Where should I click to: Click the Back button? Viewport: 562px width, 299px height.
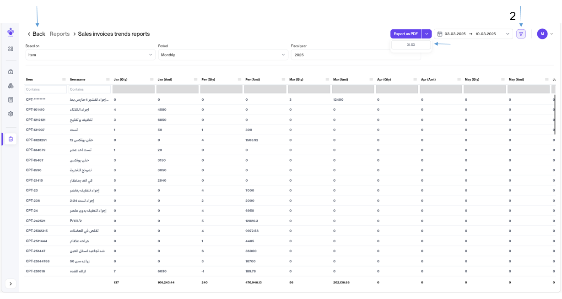tap(36, 34)
